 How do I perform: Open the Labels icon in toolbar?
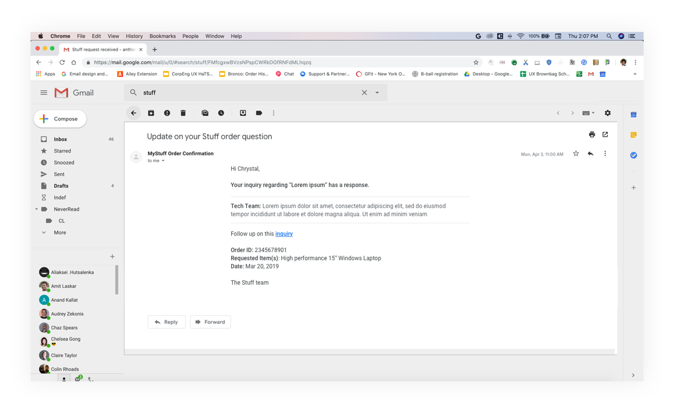tap(259, 113)
